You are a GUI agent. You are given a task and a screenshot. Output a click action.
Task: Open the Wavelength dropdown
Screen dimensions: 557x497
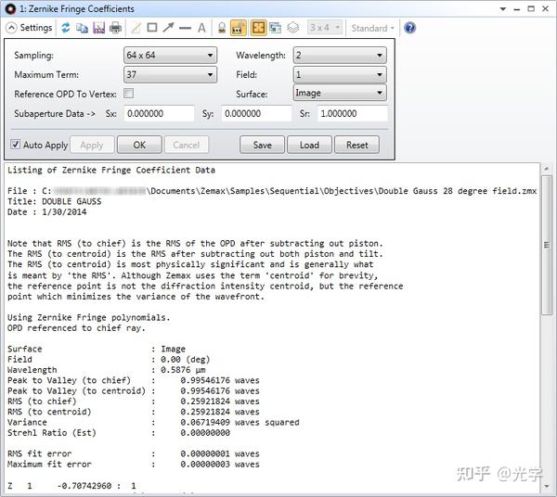340,56
